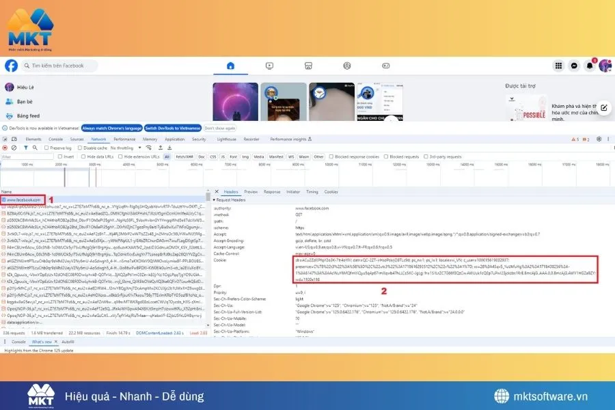
Task: Click the search icon in the Network toolbar
Action: tap(35, 148)
